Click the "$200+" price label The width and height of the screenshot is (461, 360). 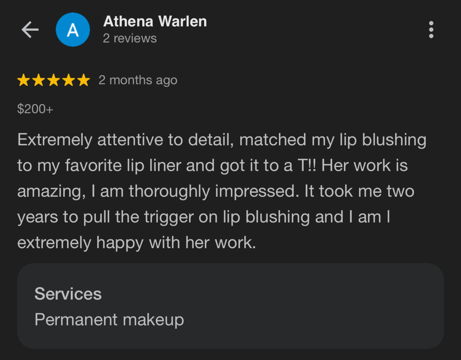click(x=35, y=108)
